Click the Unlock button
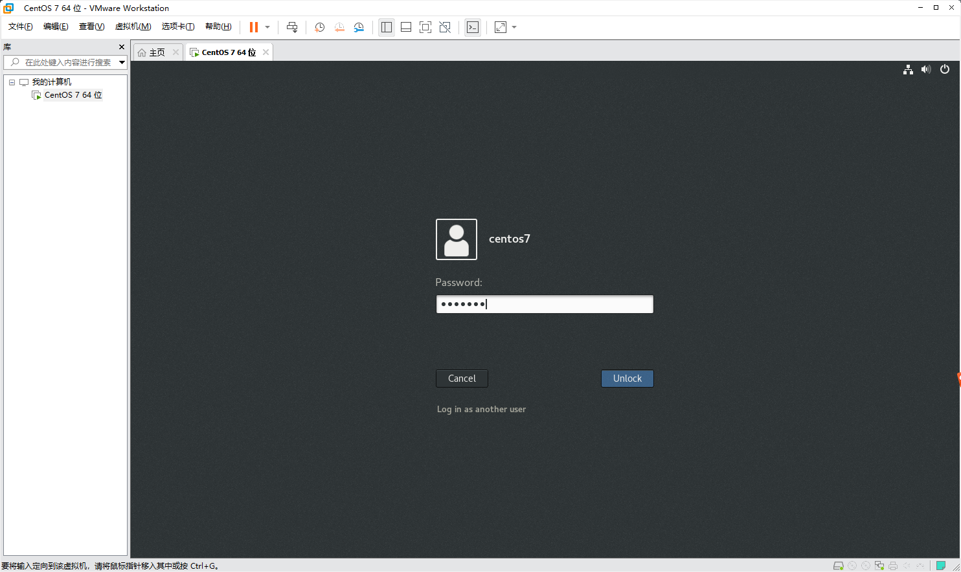961x572 pixels. pos(627,379)
